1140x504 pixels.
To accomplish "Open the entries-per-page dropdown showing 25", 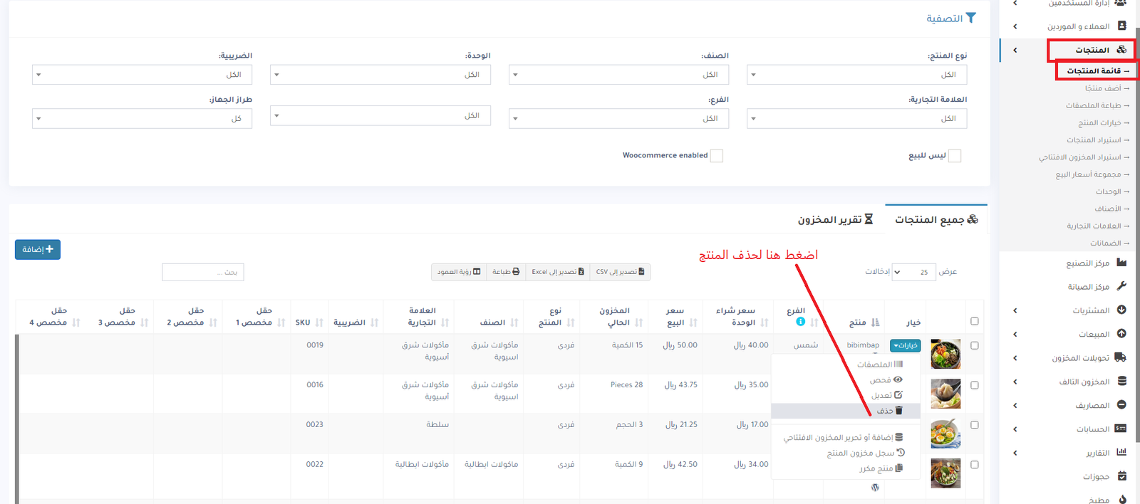I will coord(913,272).
